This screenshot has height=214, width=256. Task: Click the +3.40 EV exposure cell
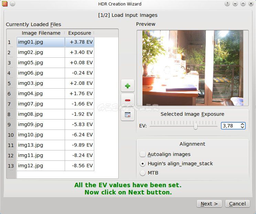(x=79, y=52)
